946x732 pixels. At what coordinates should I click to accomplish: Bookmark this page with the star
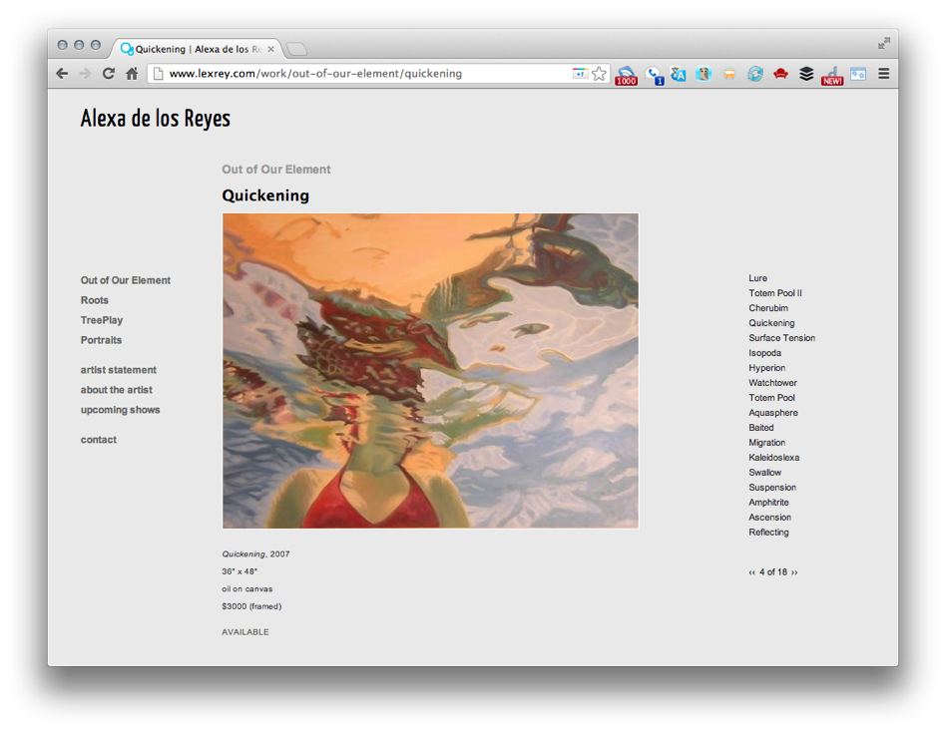click(599, 74)
